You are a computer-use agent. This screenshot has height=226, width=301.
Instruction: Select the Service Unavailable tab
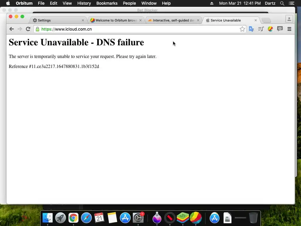(231, 20)
